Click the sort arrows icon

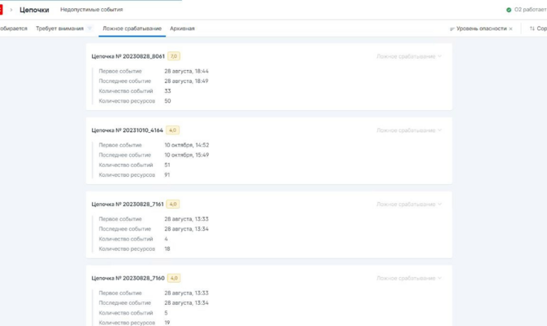tap(532, 29)
